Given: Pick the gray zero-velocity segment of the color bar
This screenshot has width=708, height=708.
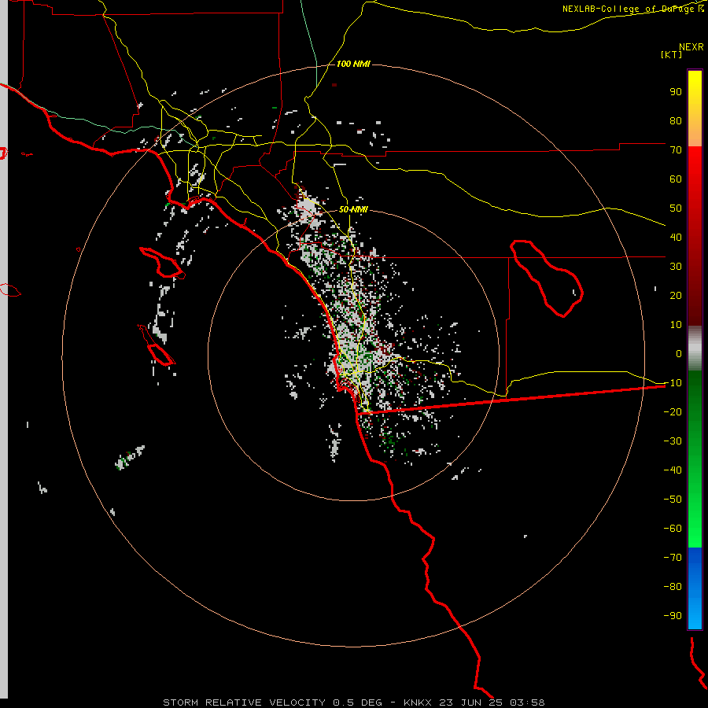Looking at the screenshot, I should pos(695,348).
